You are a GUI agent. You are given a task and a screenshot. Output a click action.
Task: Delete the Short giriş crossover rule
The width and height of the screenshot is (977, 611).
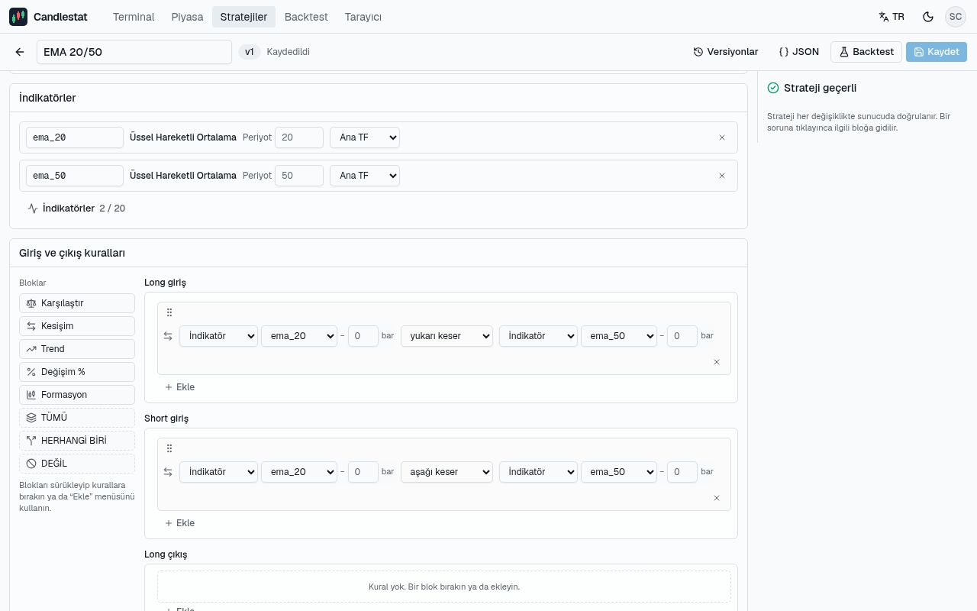[716, 498]
